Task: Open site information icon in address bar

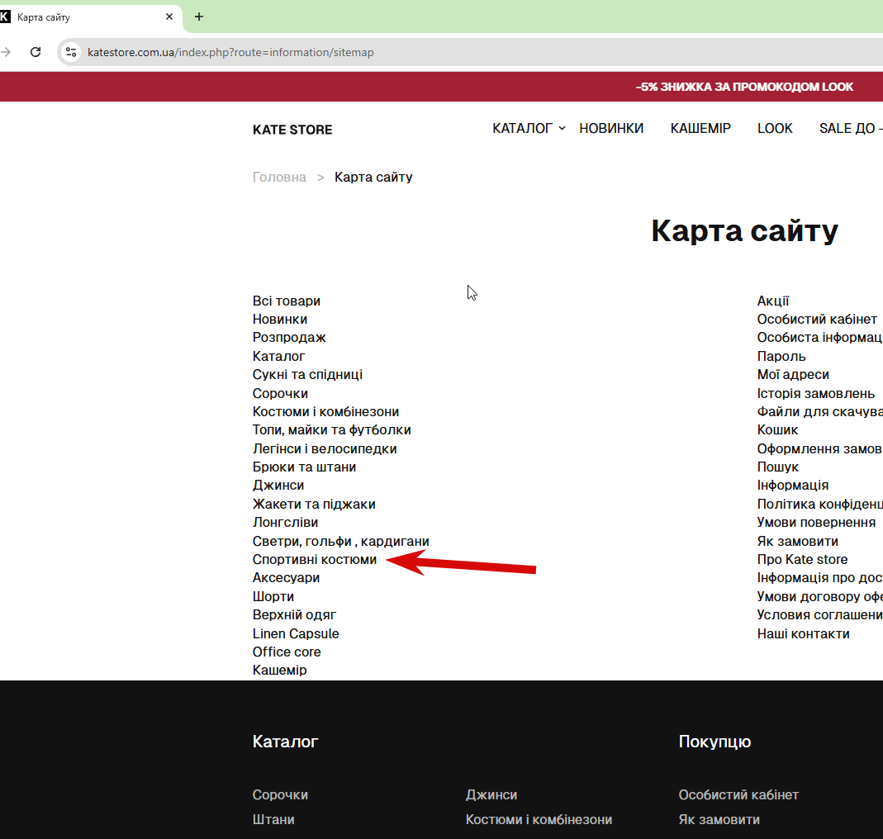Action: pyautogui.click(x=71, y=52)
